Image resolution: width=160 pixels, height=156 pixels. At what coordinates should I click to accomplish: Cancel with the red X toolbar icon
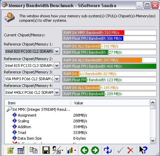tap(130, 150)
